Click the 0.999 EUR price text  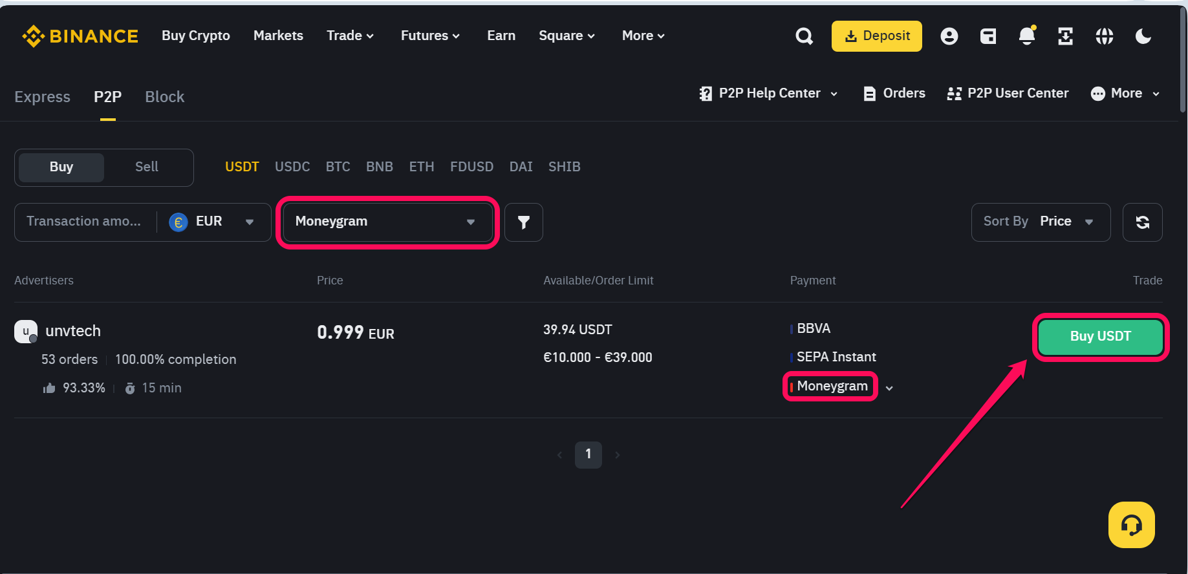click(356, 333)
